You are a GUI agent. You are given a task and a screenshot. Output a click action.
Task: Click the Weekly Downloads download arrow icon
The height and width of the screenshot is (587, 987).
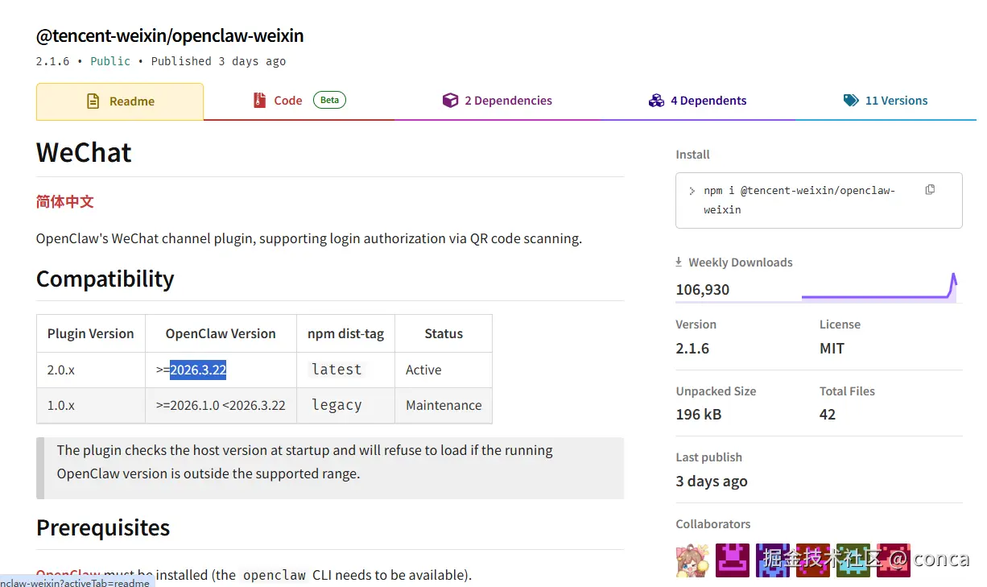point(679,262)
